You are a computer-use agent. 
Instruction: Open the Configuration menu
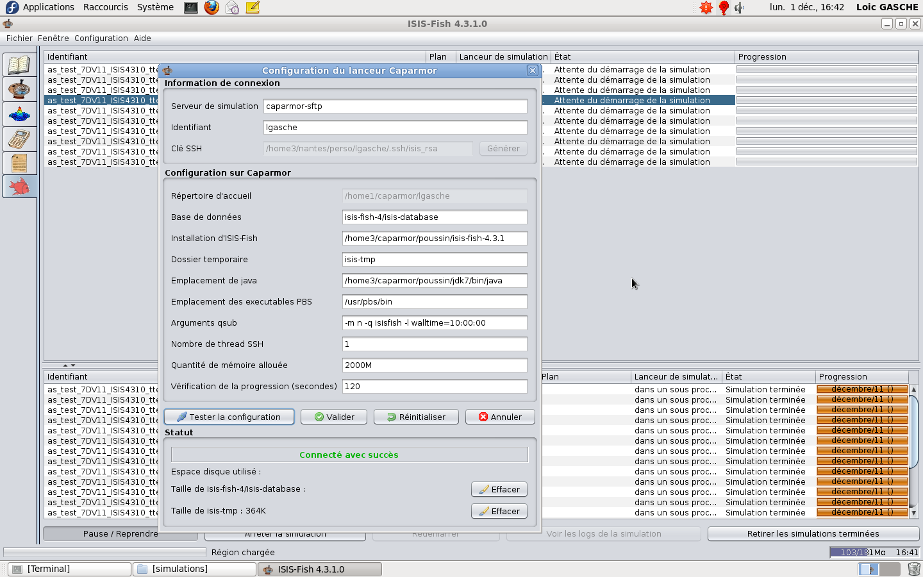pos(101,38)
